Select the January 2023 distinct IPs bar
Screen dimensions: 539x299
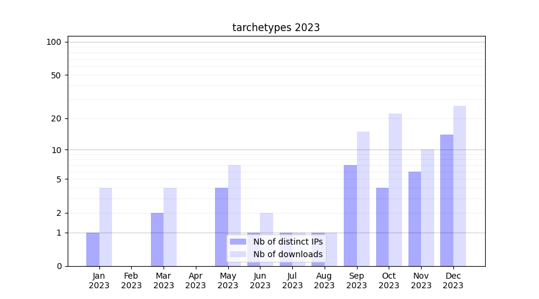click(x=93, y=249)
